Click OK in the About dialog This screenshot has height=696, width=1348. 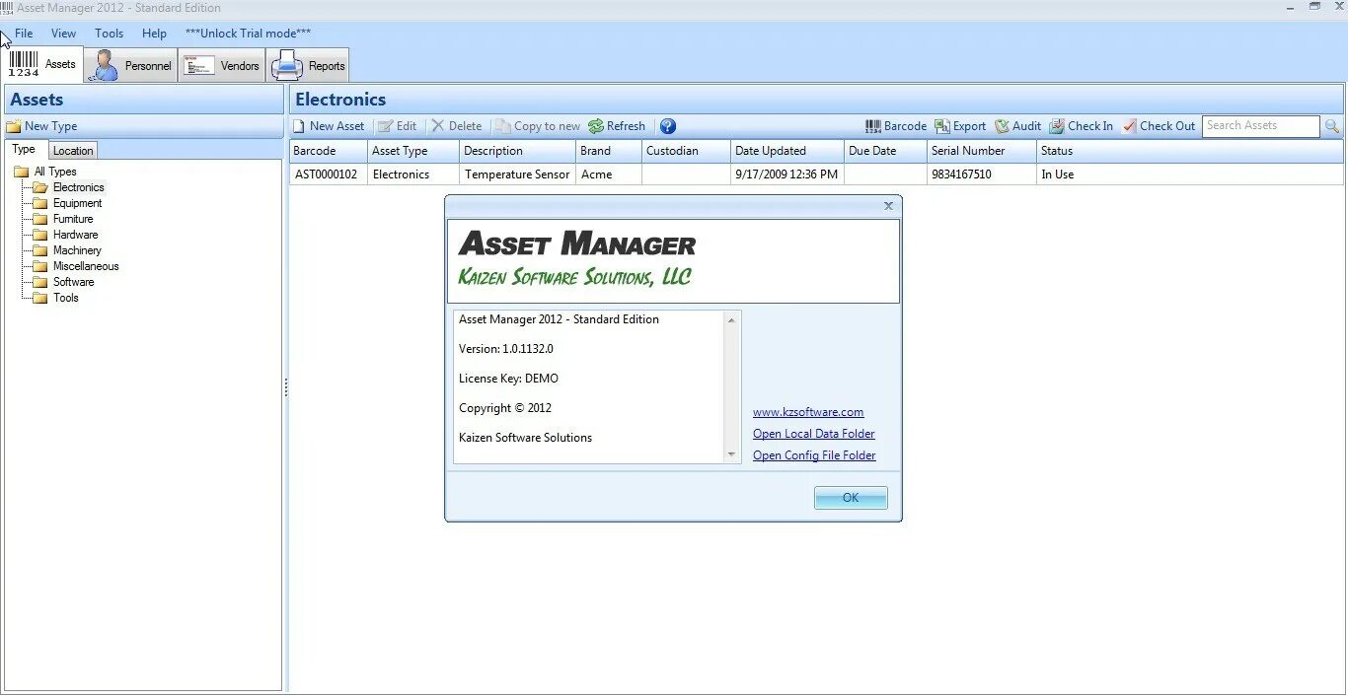coord(851,498)
